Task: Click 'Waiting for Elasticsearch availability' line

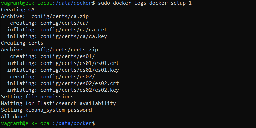Action: pos(59,103)
